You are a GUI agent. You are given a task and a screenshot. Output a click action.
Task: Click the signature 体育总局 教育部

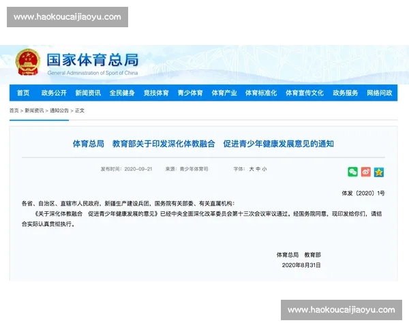299,255
